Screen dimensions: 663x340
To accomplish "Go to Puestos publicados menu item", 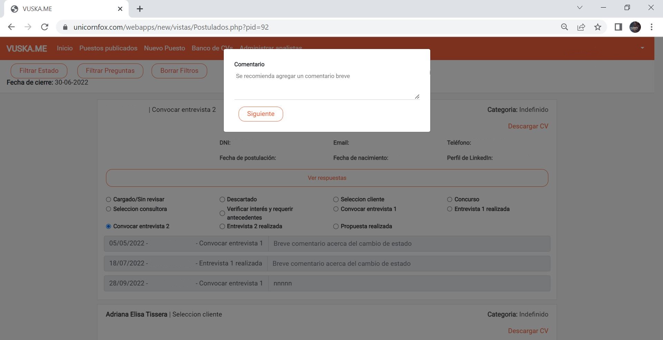I will (x=108, y=48).
